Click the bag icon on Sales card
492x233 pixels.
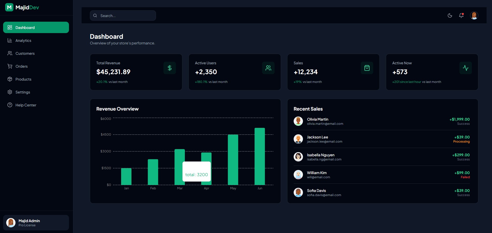click(367, 68)
